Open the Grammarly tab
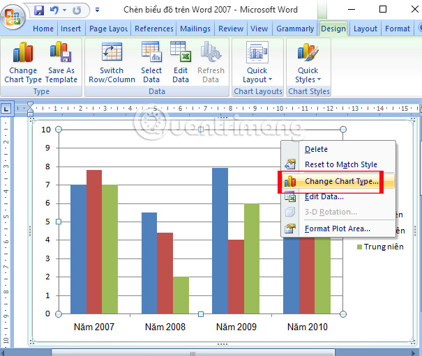The width and height of the screenshot is (422, 356). [295, 29]
